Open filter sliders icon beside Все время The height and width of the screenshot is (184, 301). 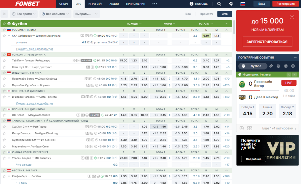(x=4, y=14)
